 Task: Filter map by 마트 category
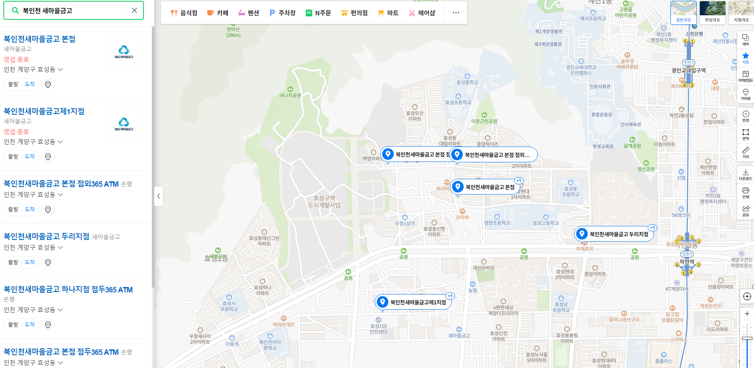click(x=388, y=13)
